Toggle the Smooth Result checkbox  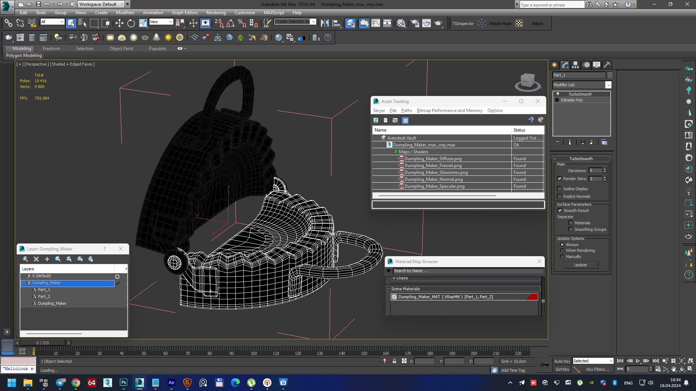click(560, 211)
